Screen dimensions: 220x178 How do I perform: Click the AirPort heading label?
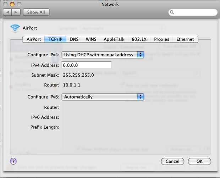coord(30,28)
